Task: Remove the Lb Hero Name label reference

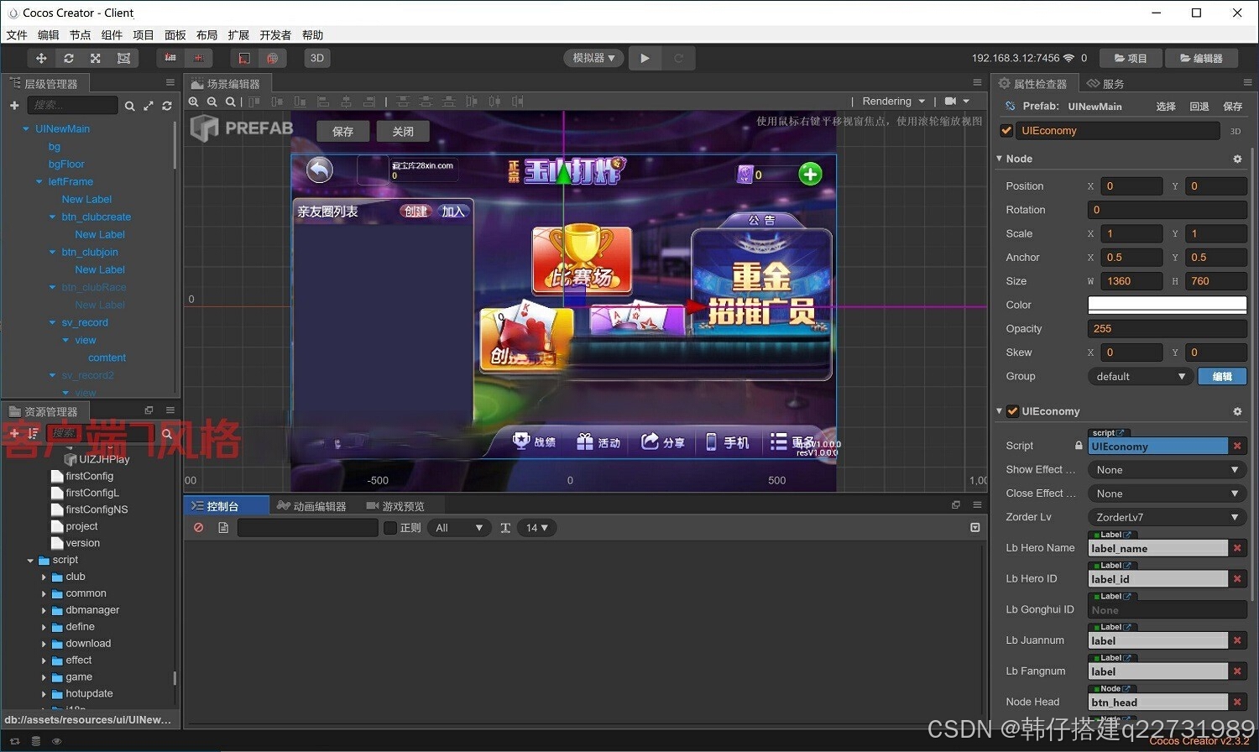Action: pyautogui.click(x=1237, y=548)
